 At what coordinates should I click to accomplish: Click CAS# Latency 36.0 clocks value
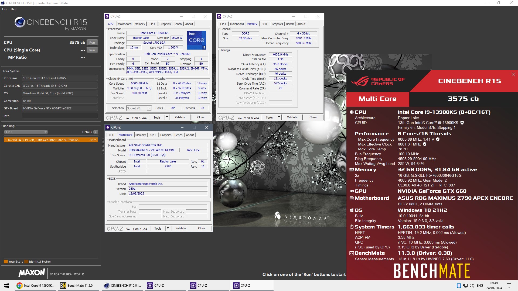280,64
